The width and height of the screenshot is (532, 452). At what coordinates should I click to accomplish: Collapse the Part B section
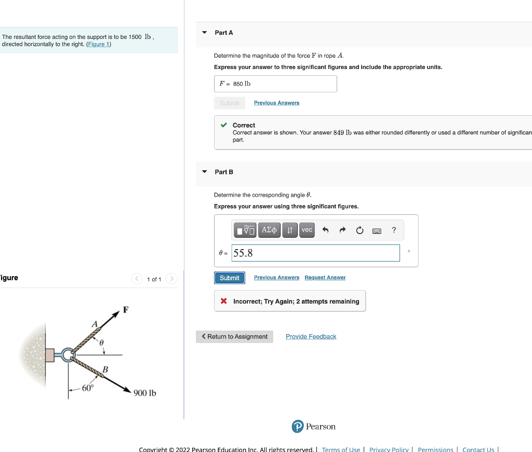coord(204,172)
